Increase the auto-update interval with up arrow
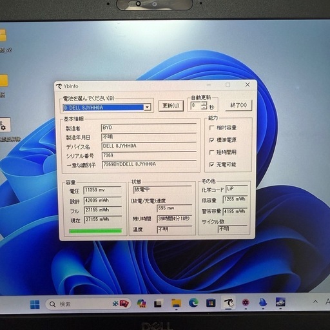The height and width of the screenshot is (330, 330). coord(204,104)
